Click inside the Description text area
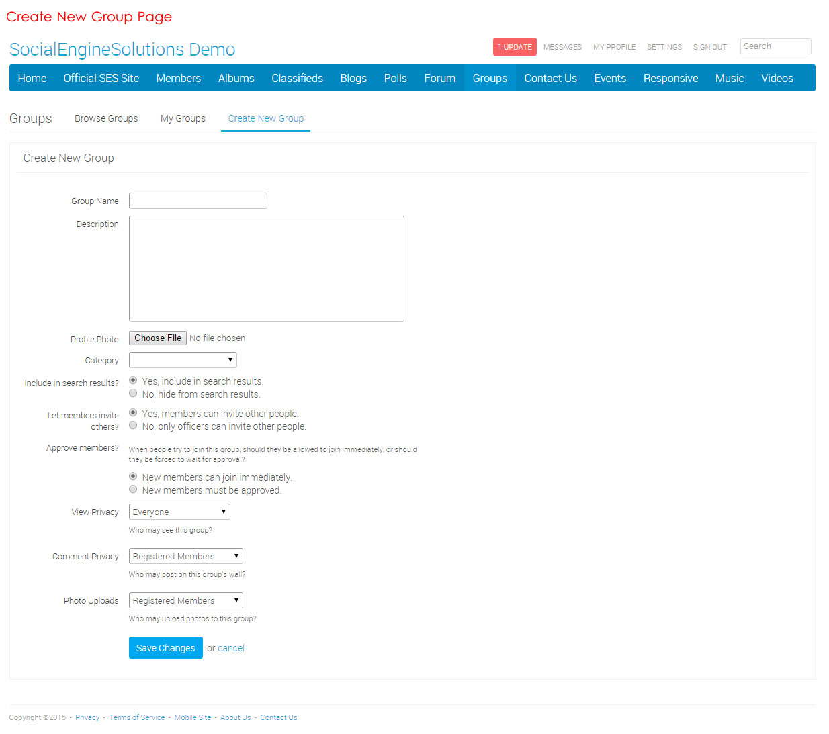This screenshot has height=734, width=829. pos(266,269)
